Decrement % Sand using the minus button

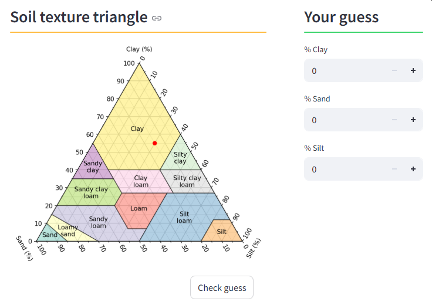(394, 120)
